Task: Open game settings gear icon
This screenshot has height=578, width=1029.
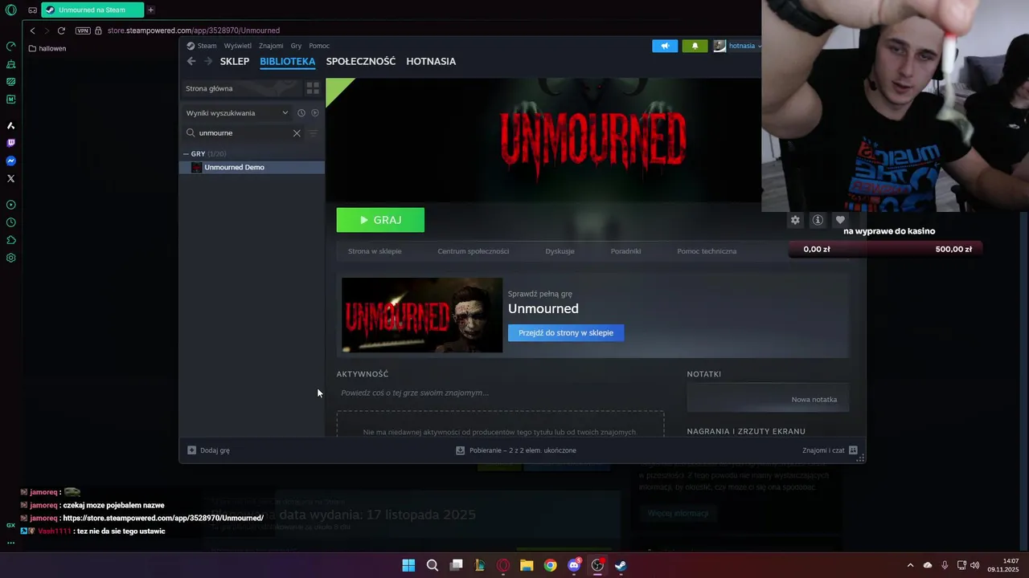Action: 795,220
